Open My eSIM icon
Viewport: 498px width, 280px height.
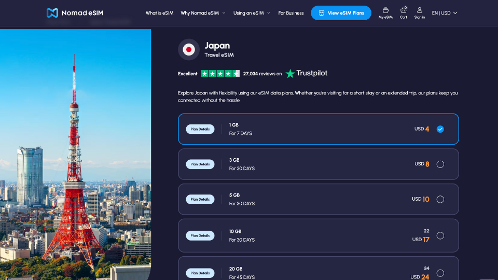385,10
